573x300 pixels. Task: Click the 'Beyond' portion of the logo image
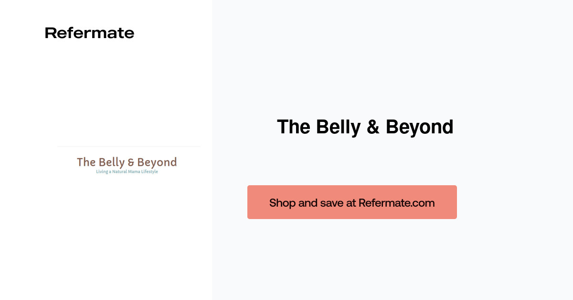(158, 162)
